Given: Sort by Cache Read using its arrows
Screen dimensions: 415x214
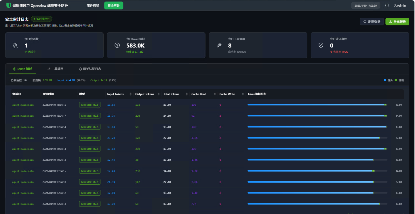Looking at the screenshot, I should (215, 94).
